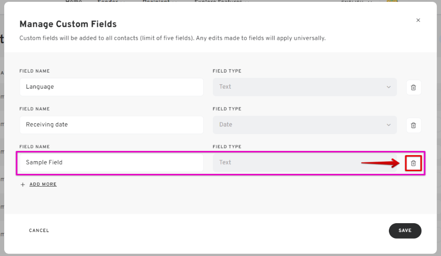
Task: Click the Sample Field trash icon
Action: (x=413, y=163)
